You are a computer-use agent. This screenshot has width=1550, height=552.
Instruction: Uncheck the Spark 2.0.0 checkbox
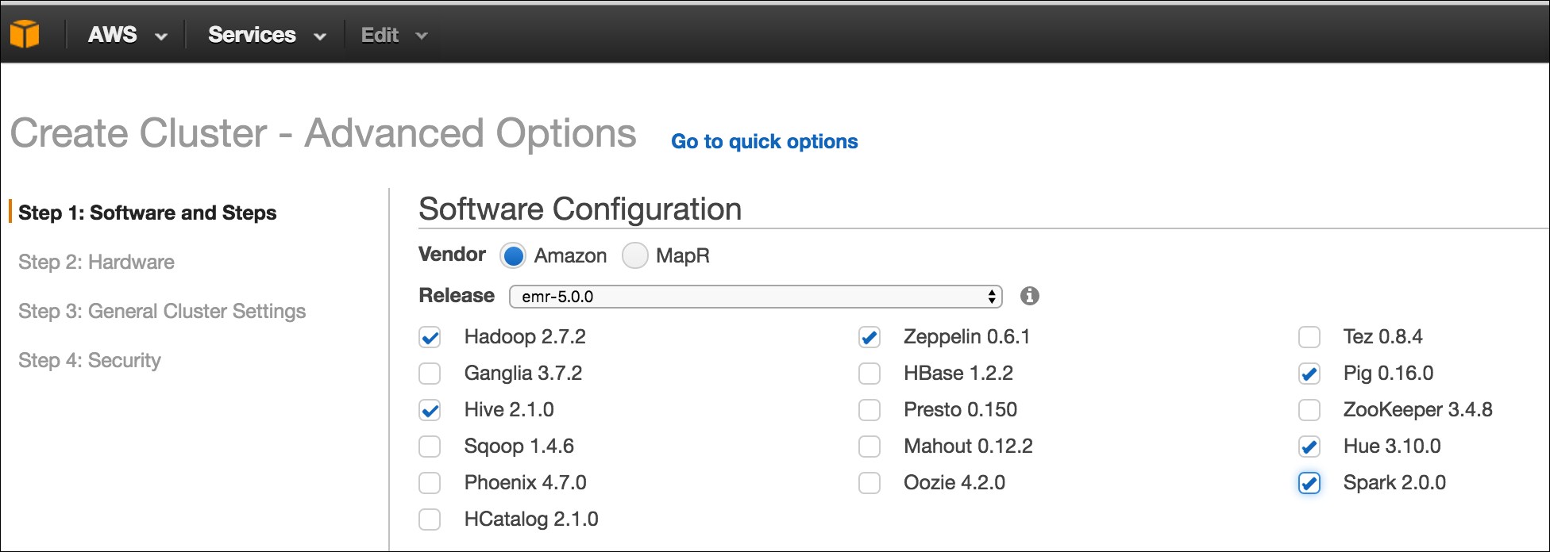click(x=1309, y=483)
